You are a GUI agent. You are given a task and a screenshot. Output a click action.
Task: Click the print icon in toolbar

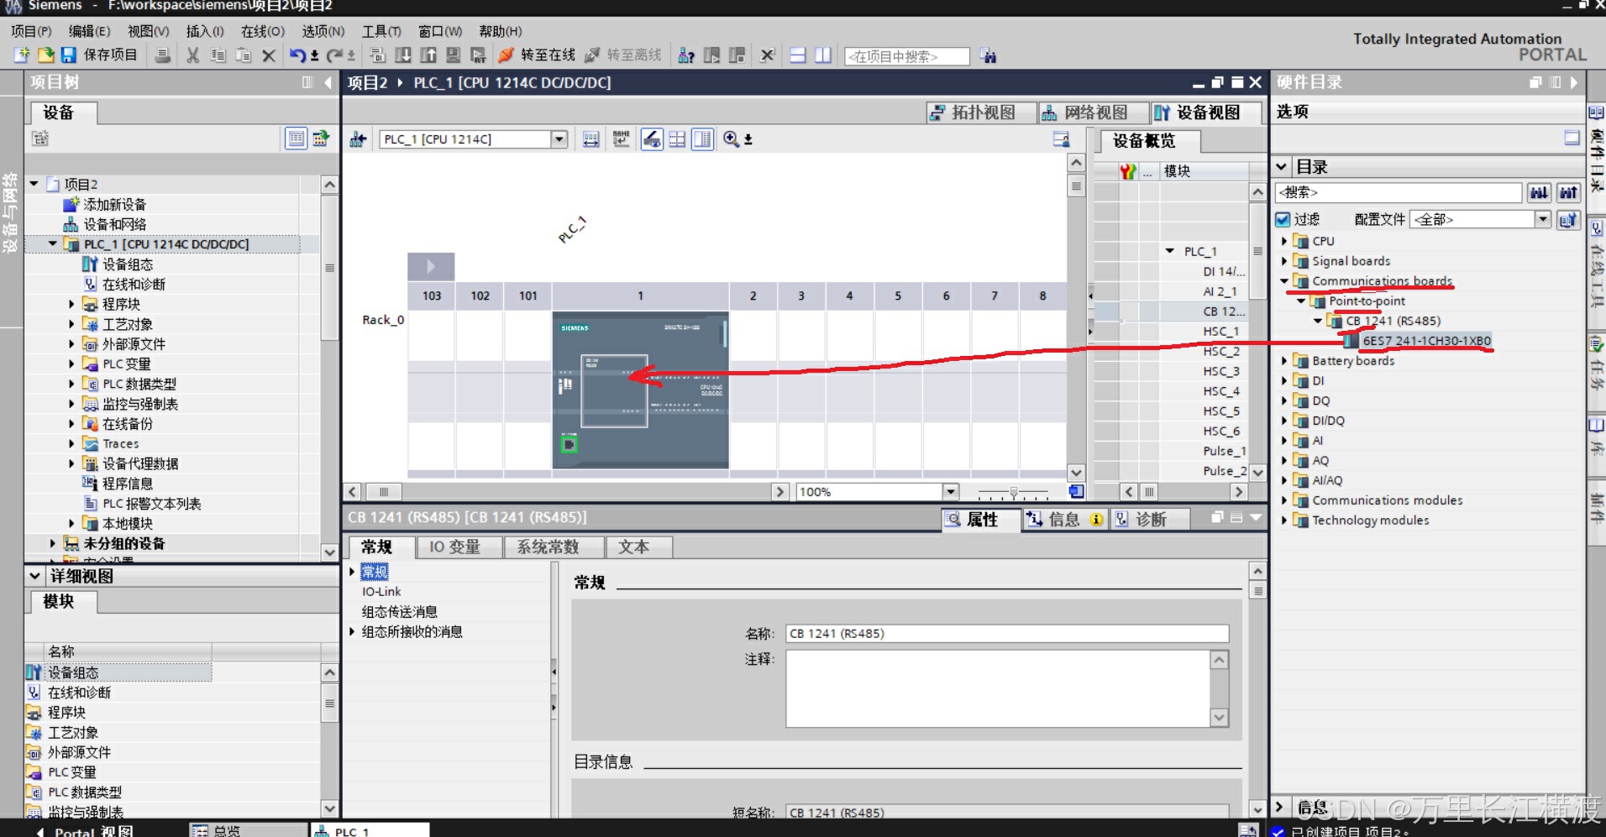point(163,55)
